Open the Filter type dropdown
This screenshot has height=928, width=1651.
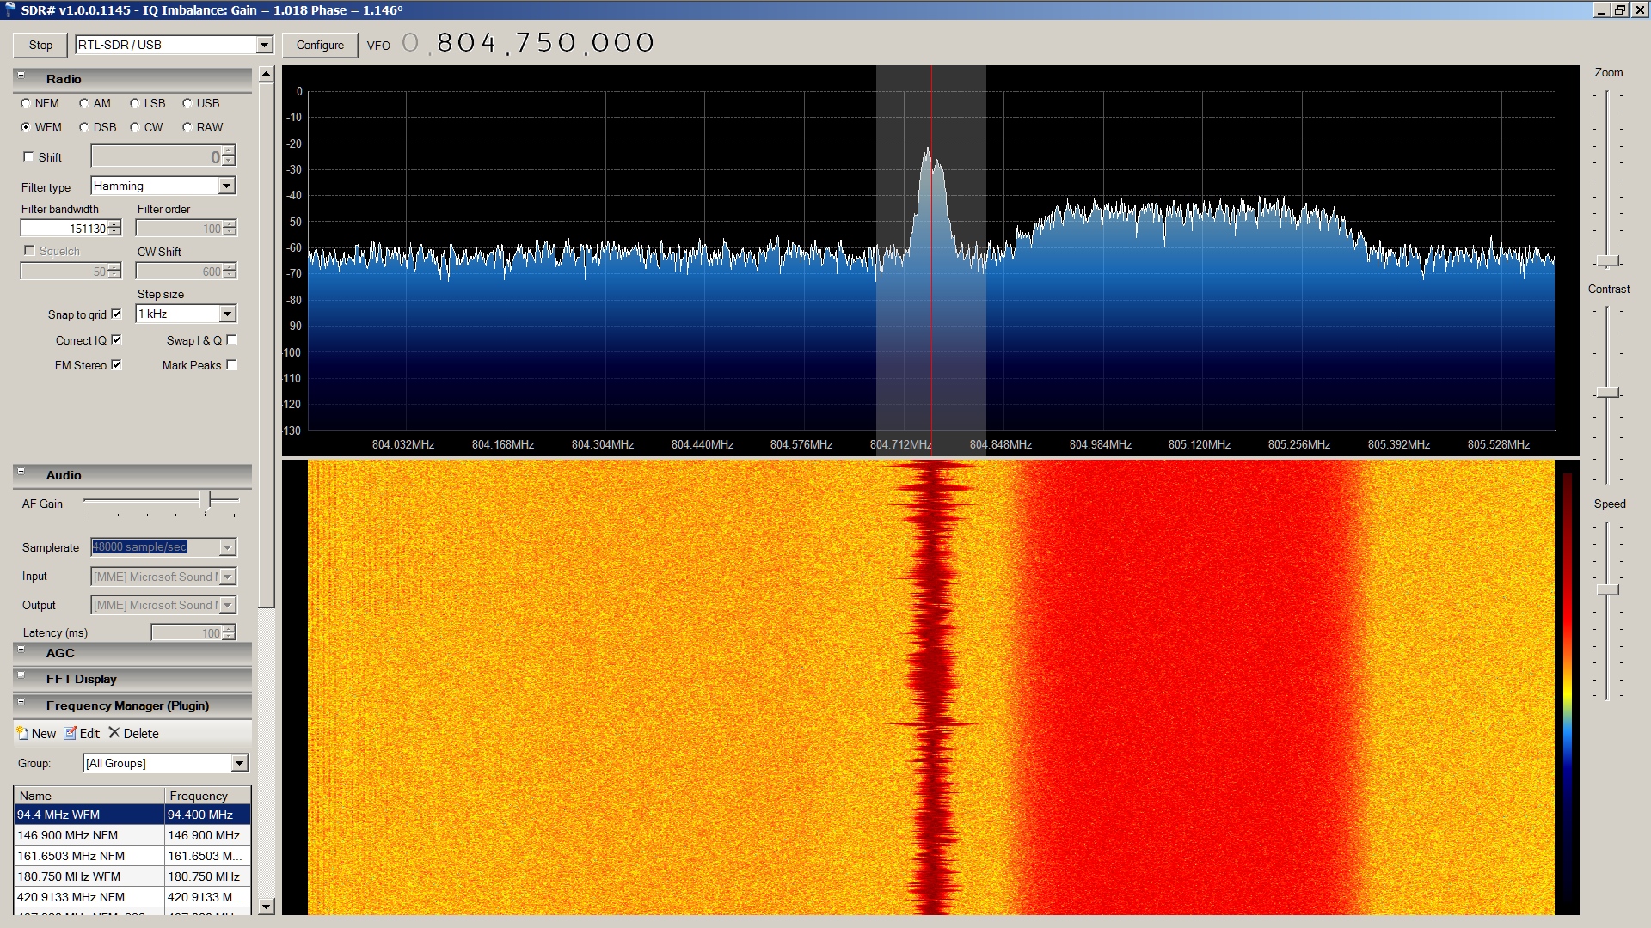pos(226,186)
